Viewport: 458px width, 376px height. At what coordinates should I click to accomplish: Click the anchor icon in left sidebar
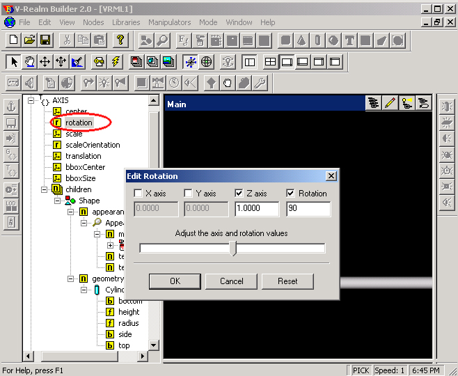pyautogui.click(x=11, y=107)
